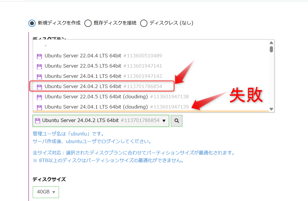The width and height of the screenshot is (308, 201).
Task: Click the list's scroll down arrow
Action: point(271,109)
